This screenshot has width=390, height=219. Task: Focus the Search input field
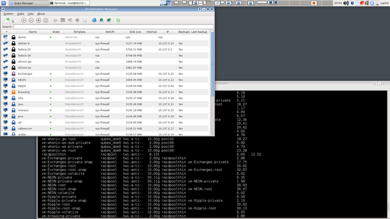pos(113,27)
